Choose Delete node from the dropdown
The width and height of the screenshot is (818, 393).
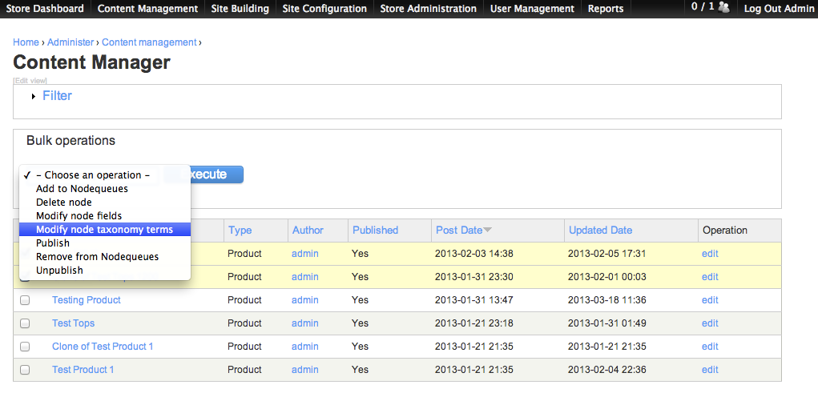(x=105, y=203)
